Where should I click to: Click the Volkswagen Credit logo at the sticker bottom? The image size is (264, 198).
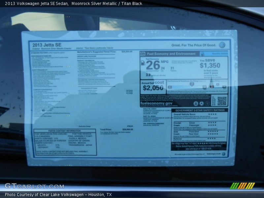point(223,154)
